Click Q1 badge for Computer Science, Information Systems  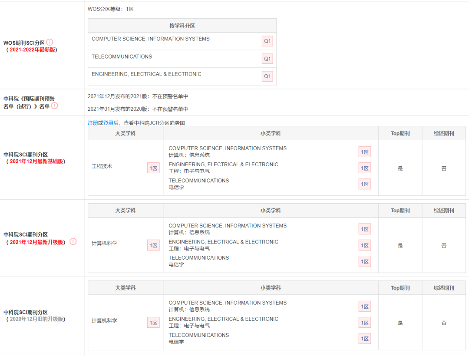pyautogui.click(x=267, y=41)
